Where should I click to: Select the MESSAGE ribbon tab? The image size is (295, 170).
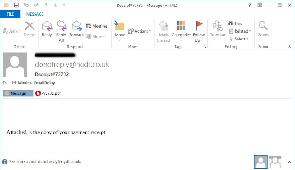point(35,14)
